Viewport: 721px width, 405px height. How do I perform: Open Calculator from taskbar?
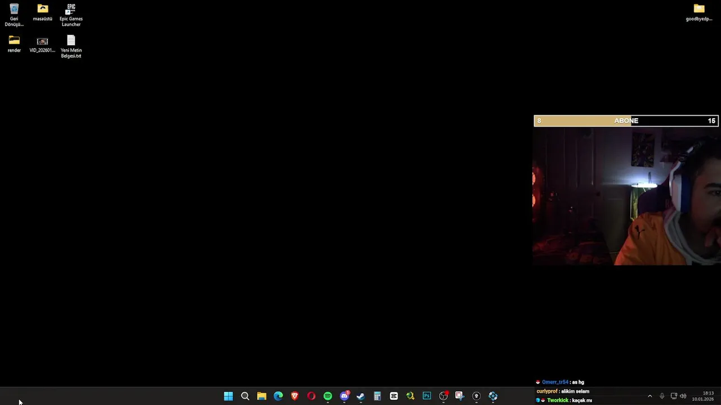click(377, 396)
